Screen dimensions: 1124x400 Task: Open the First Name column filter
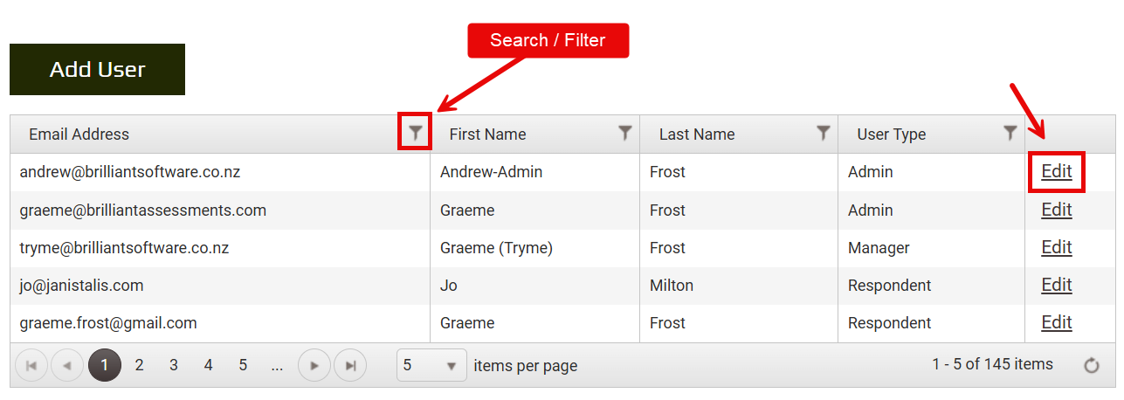click(x=624, y=133)
